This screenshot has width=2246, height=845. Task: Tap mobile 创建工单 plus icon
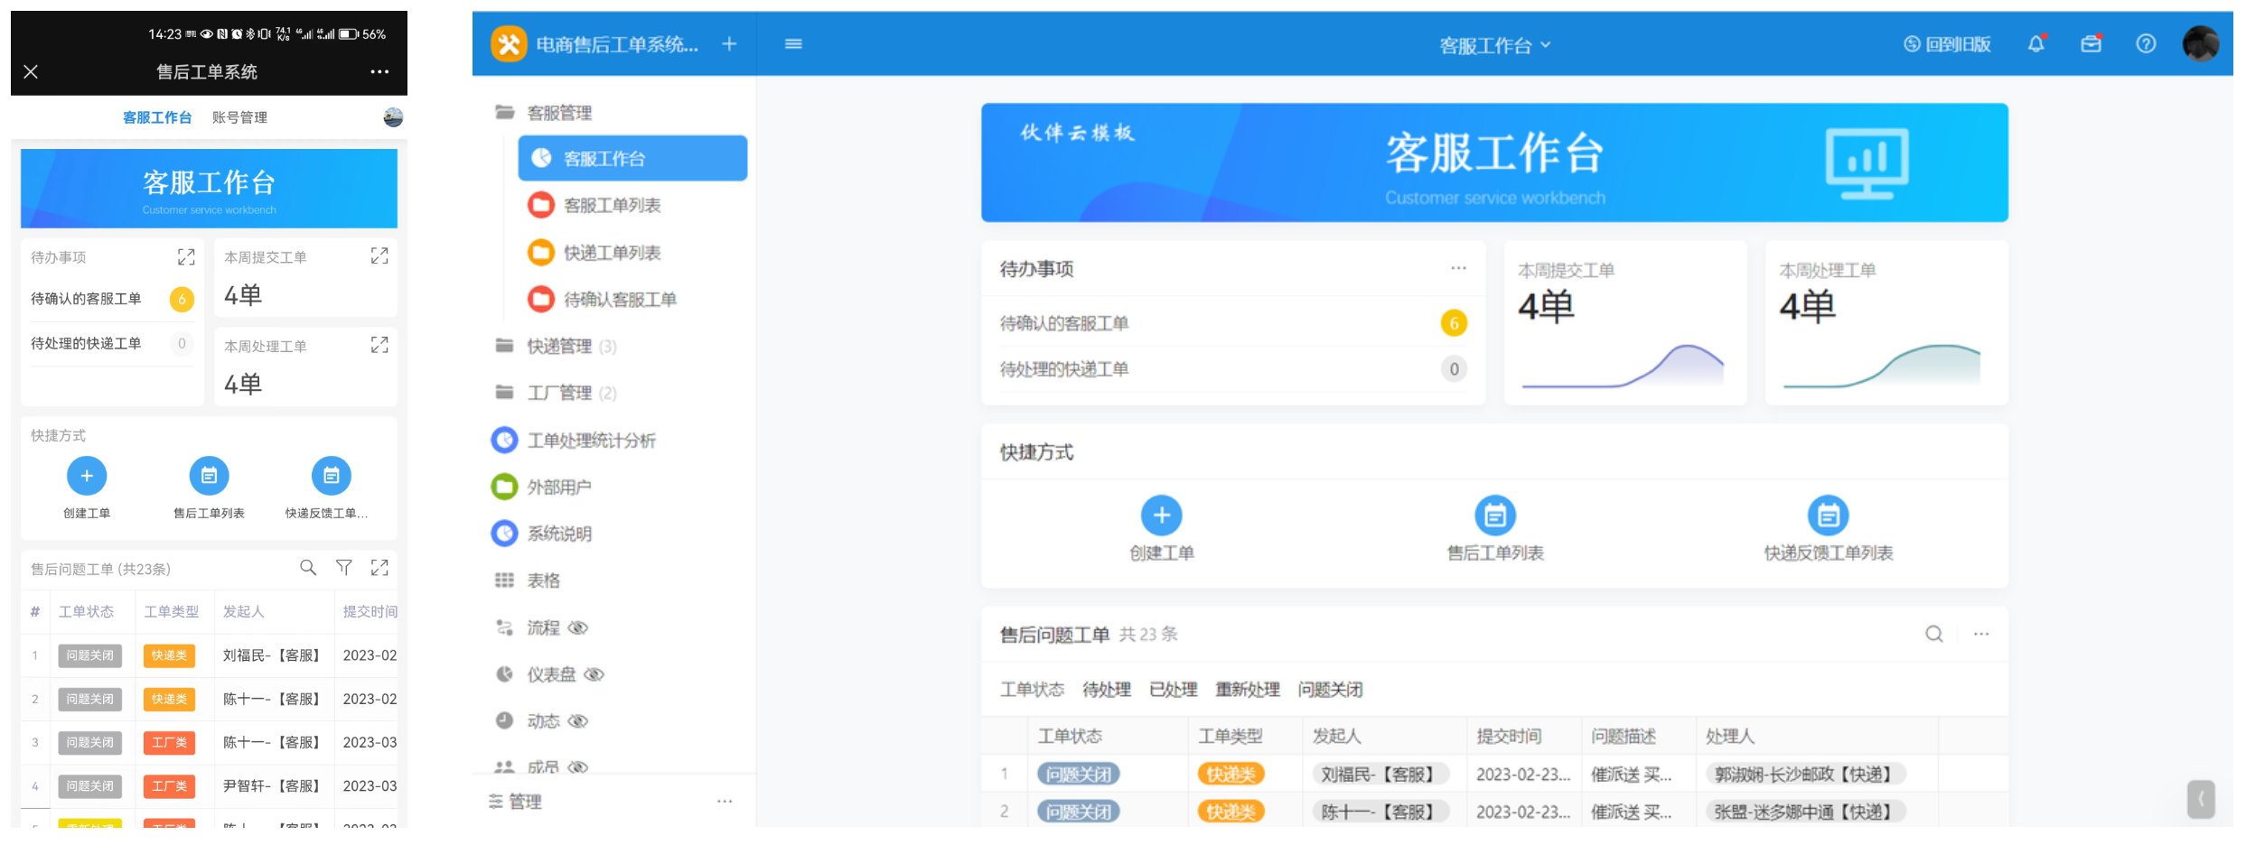point(87,476)
